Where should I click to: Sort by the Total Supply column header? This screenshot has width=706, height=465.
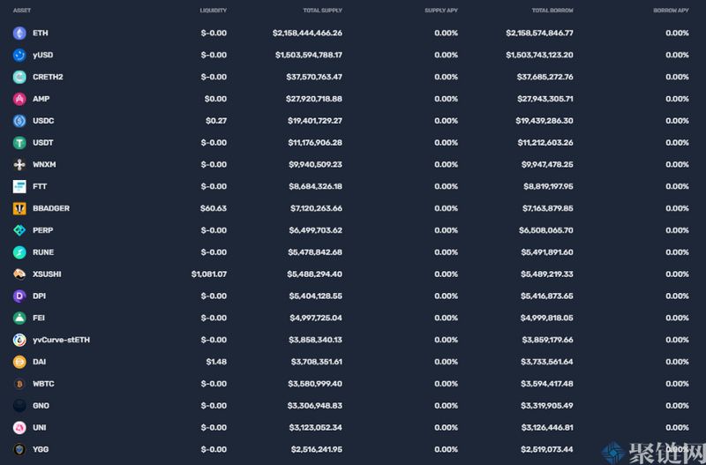pyautogui.click(x=322, y=11)
